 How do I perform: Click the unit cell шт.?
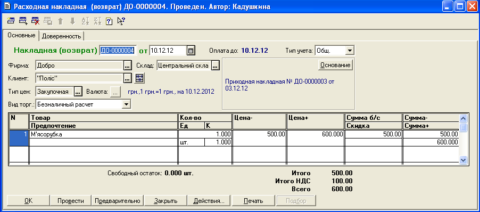[192, 142]
